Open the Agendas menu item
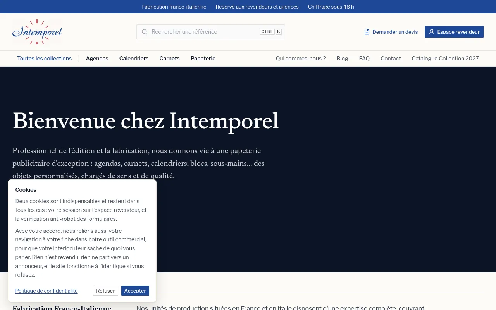Screen dimensions: 496x310 [x=97, y=59]
